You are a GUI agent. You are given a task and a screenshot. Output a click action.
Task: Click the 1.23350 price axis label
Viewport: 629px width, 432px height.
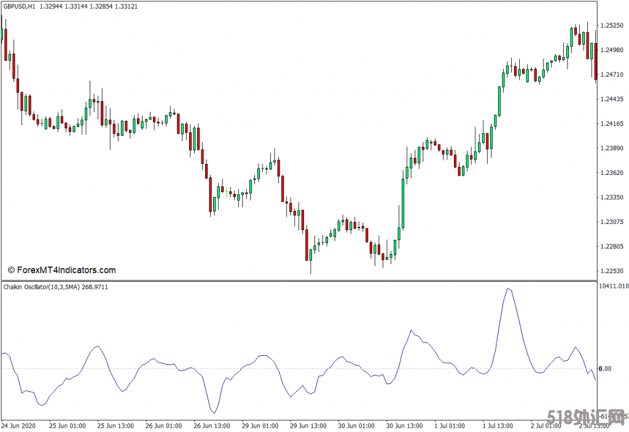point(612,197)
